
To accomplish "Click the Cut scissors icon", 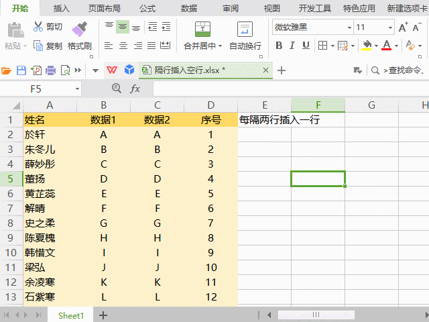I will pyautogui.click(x=38, y=27).
